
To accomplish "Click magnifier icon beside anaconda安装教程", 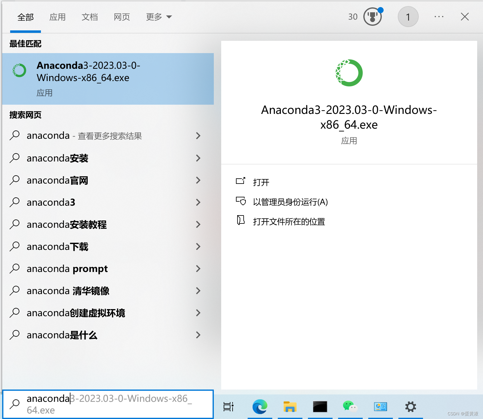I will coord(14,224).
